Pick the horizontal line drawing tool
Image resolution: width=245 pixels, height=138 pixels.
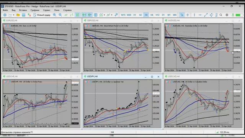(200, 15)
